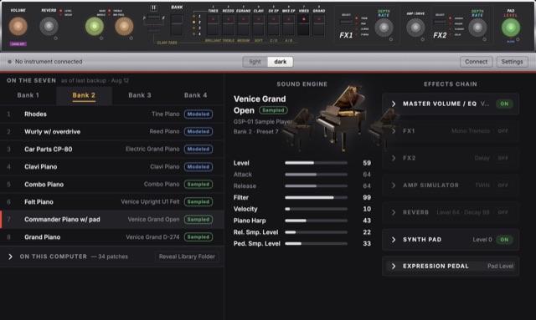
Task: Expand the FX2 effects section
Action: (x=394, y=158)
